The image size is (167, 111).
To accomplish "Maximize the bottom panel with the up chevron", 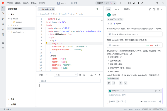I will point(96,75).
